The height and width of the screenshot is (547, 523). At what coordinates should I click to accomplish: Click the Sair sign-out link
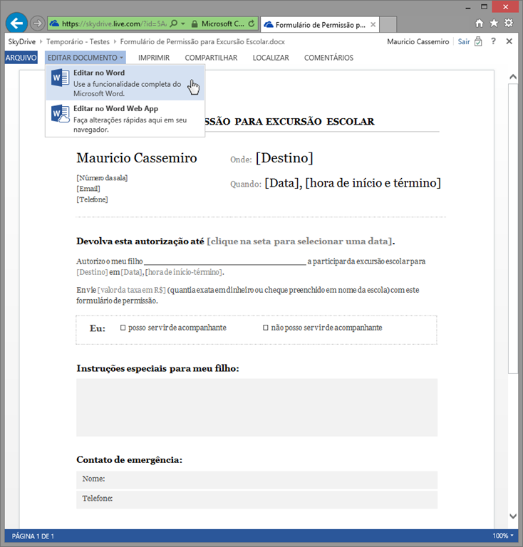point(464,41)
